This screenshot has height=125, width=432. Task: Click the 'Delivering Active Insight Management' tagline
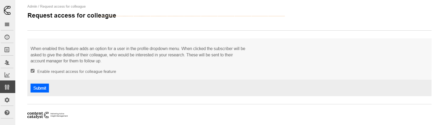(x=59, y=115)
